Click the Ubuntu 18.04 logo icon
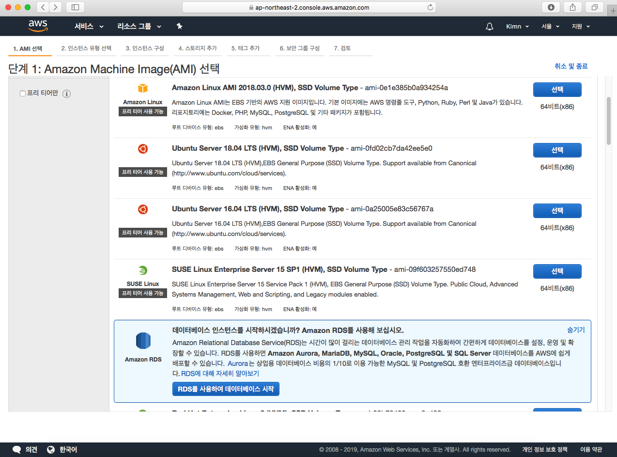The width and height of the screenshot is (617, 457). coord(142,149)
